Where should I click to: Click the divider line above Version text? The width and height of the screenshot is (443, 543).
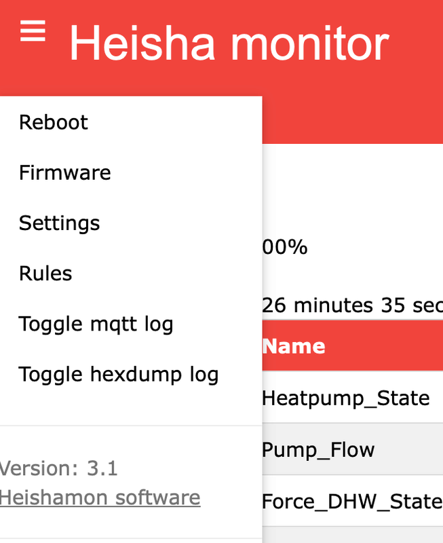tap(131, 426)
